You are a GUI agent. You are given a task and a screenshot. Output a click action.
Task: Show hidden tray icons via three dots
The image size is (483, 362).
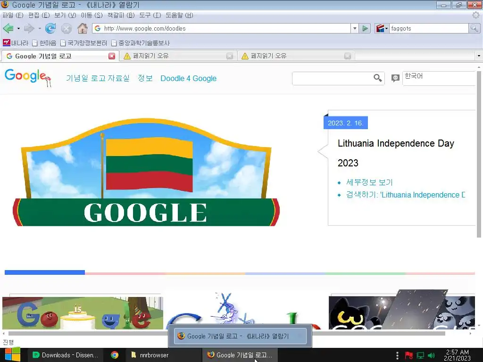tap(397, 355)
